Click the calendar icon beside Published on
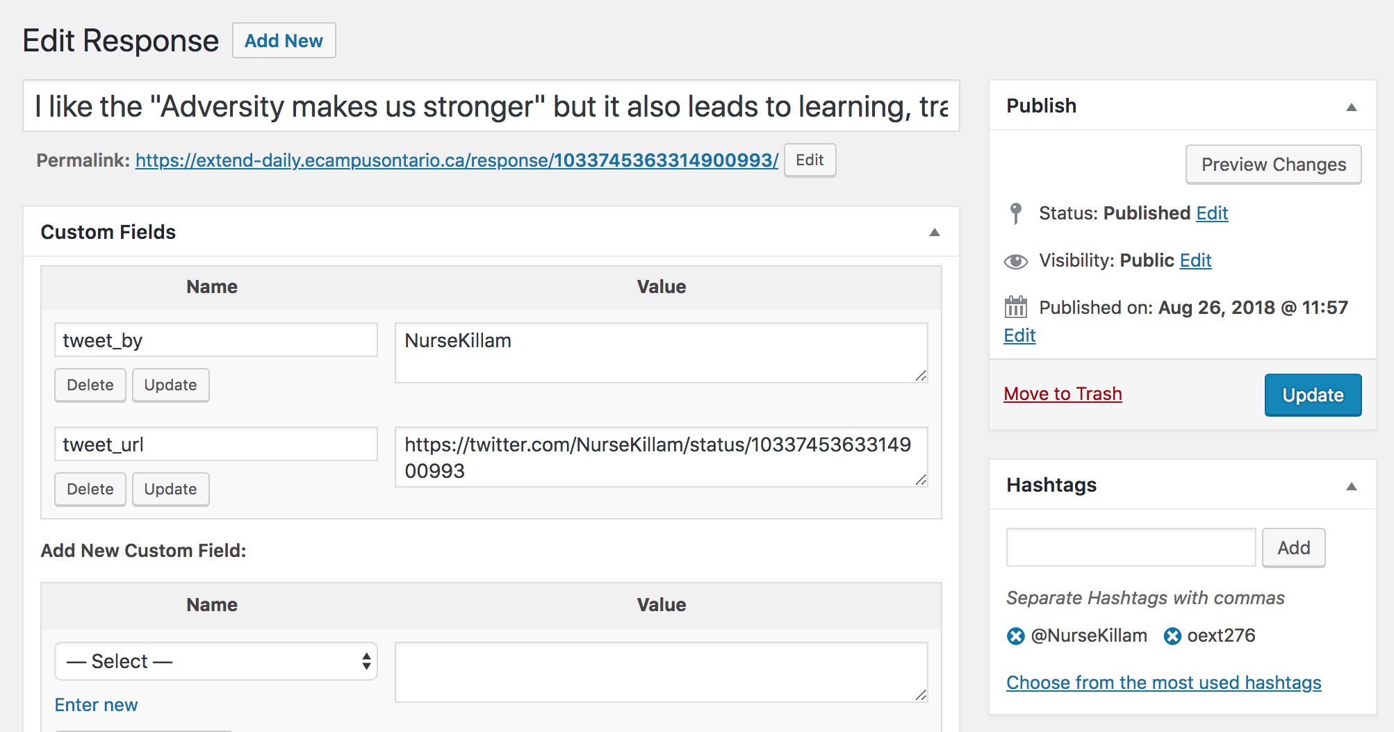 click(x=1016, y=306)
